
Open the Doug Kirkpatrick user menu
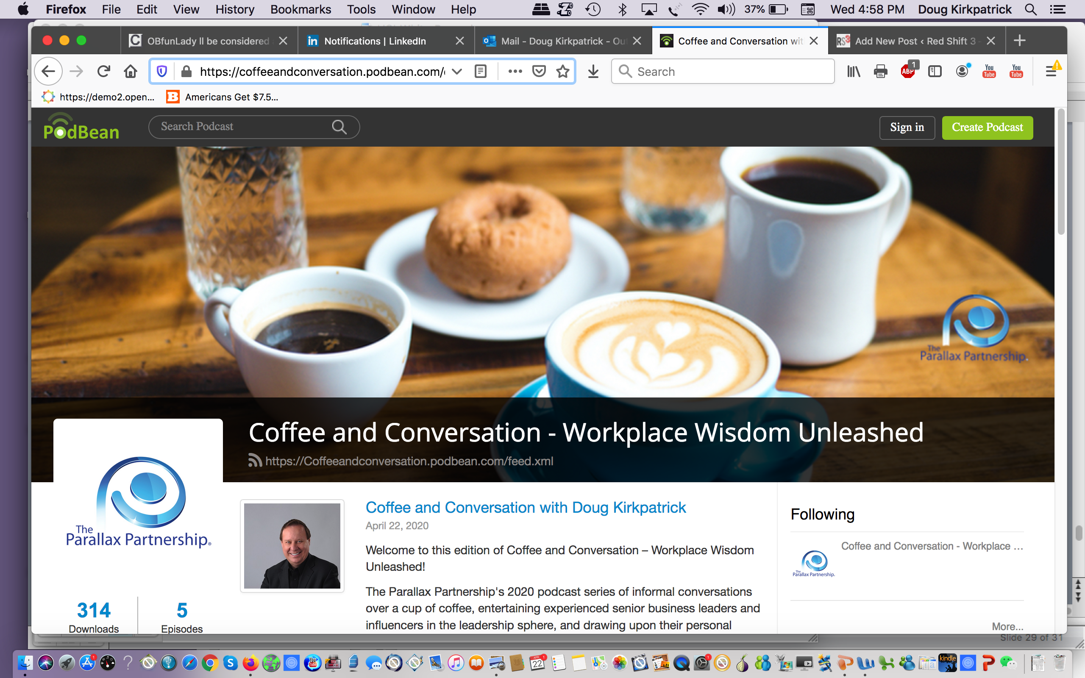[x=964, y=9]
